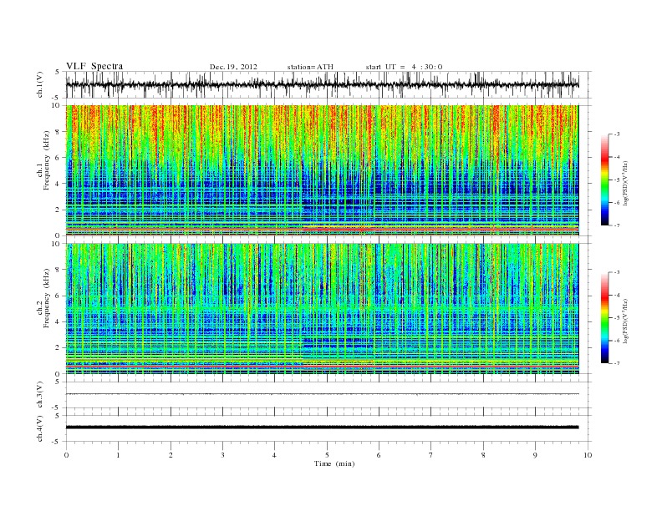The width and height of the screenshot is (662, 511).
Task: Click the time-axis tick label "5"
Action: pyautogui.click(x=327, y=455)
